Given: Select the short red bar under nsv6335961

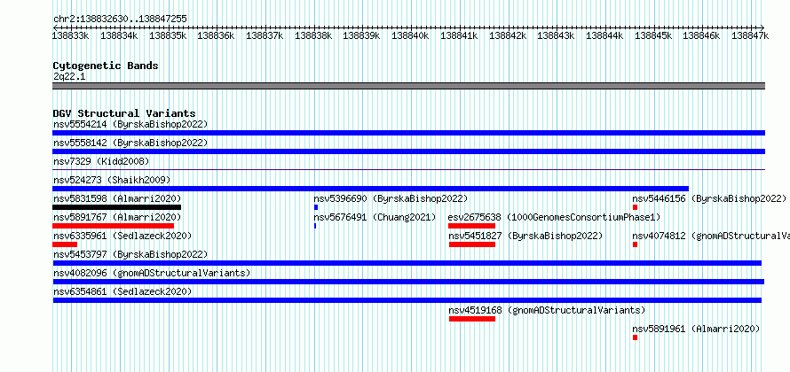Looking at the screenshot, I should [x=65, y=244].
